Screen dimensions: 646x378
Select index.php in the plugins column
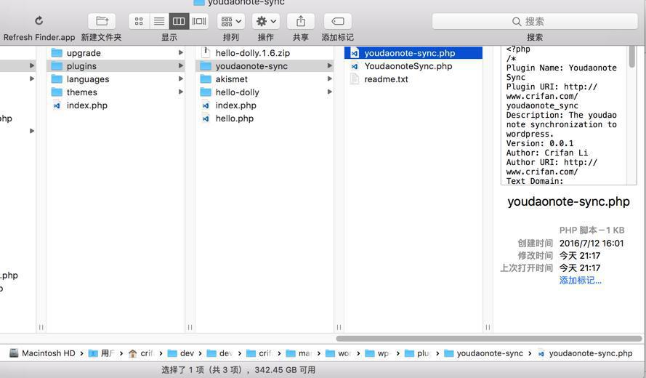pos(264,105)
